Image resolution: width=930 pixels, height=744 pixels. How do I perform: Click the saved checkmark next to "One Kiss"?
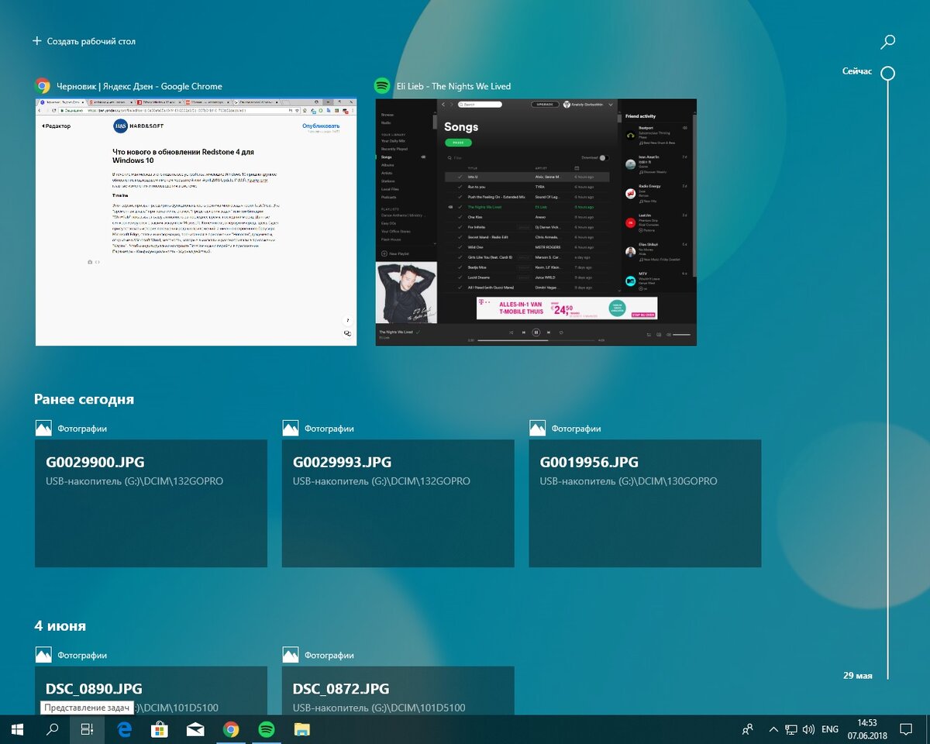pos(460,217)
